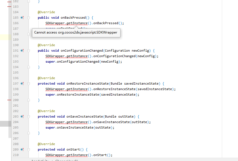Screen dimensions: 238x161
Task: Collapse the onConfigurationChanged method at line 191
Action: click(28, 51)
